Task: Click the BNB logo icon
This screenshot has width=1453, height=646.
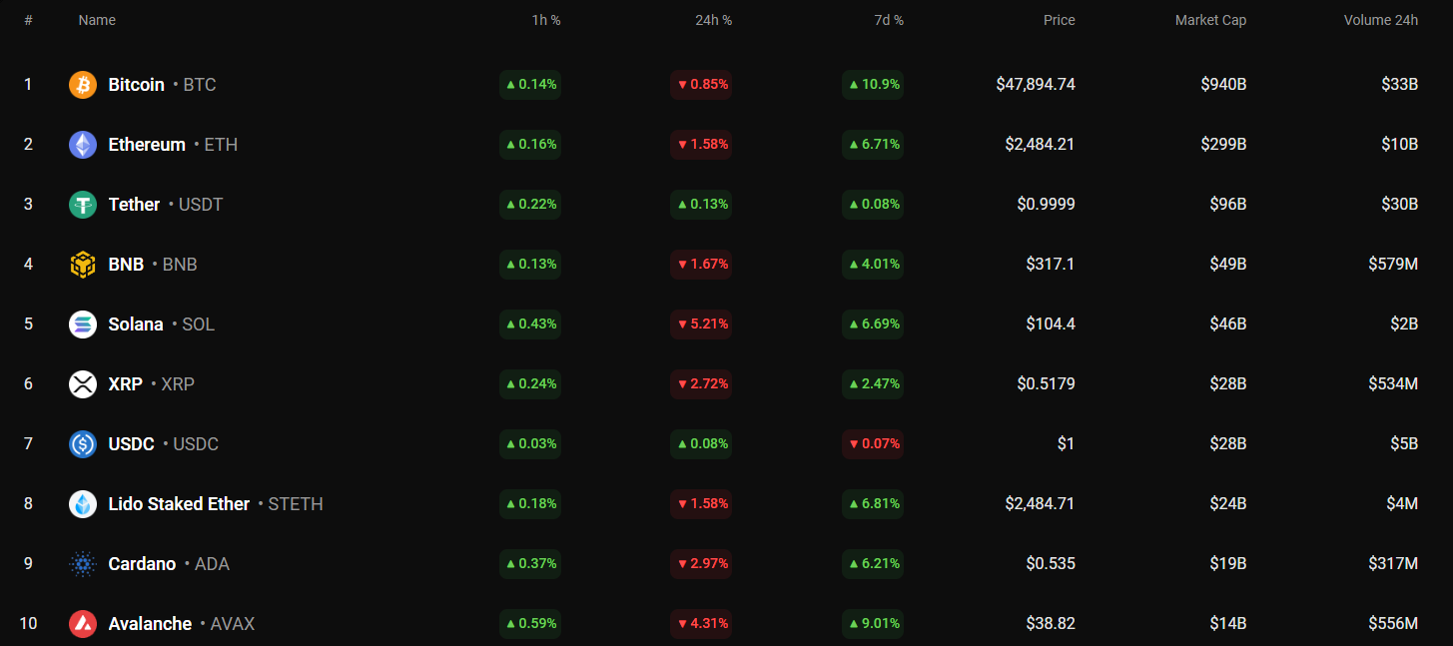Action: coord(82,265)
